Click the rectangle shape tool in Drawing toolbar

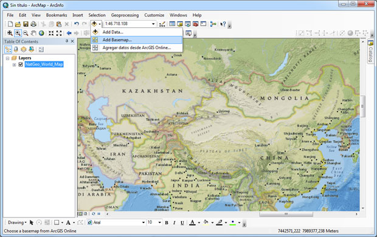tap(57, 222)
